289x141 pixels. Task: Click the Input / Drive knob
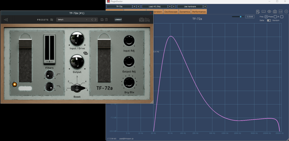77,39
